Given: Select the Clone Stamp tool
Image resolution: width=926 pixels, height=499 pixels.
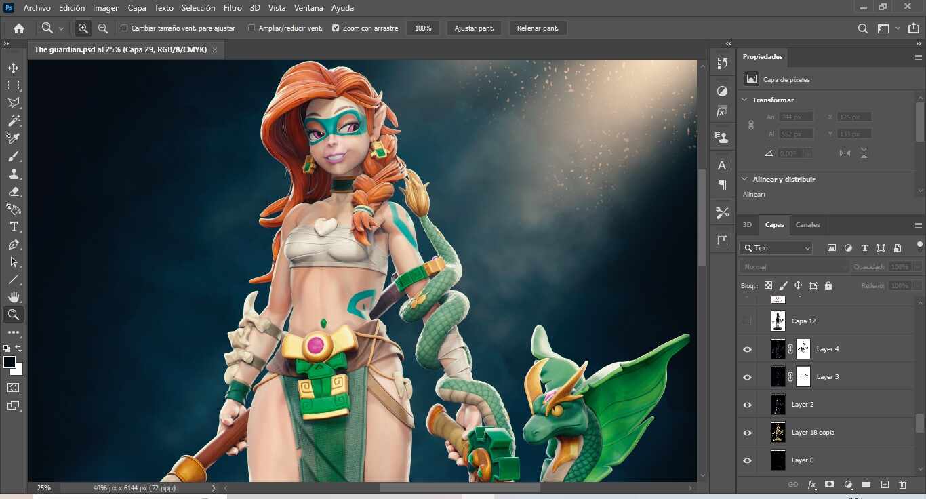Looking at the screenshot, I should click(x=14, y=174).
